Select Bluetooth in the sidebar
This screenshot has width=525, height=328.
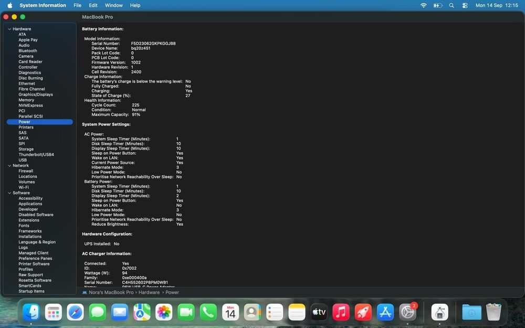28,51
